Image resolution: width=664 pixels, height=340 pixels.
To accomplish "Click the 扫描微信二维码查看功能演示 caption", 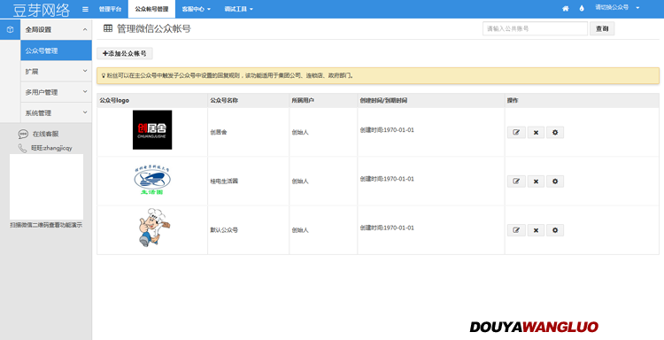I will click(46, 225).
